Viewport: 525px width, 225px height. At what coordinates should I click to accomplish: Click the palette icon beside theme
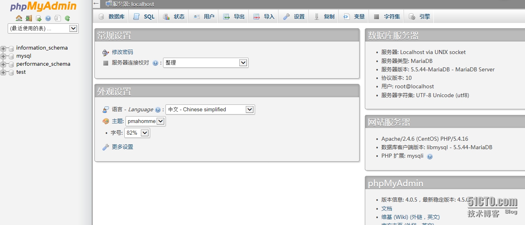point(106,121)
